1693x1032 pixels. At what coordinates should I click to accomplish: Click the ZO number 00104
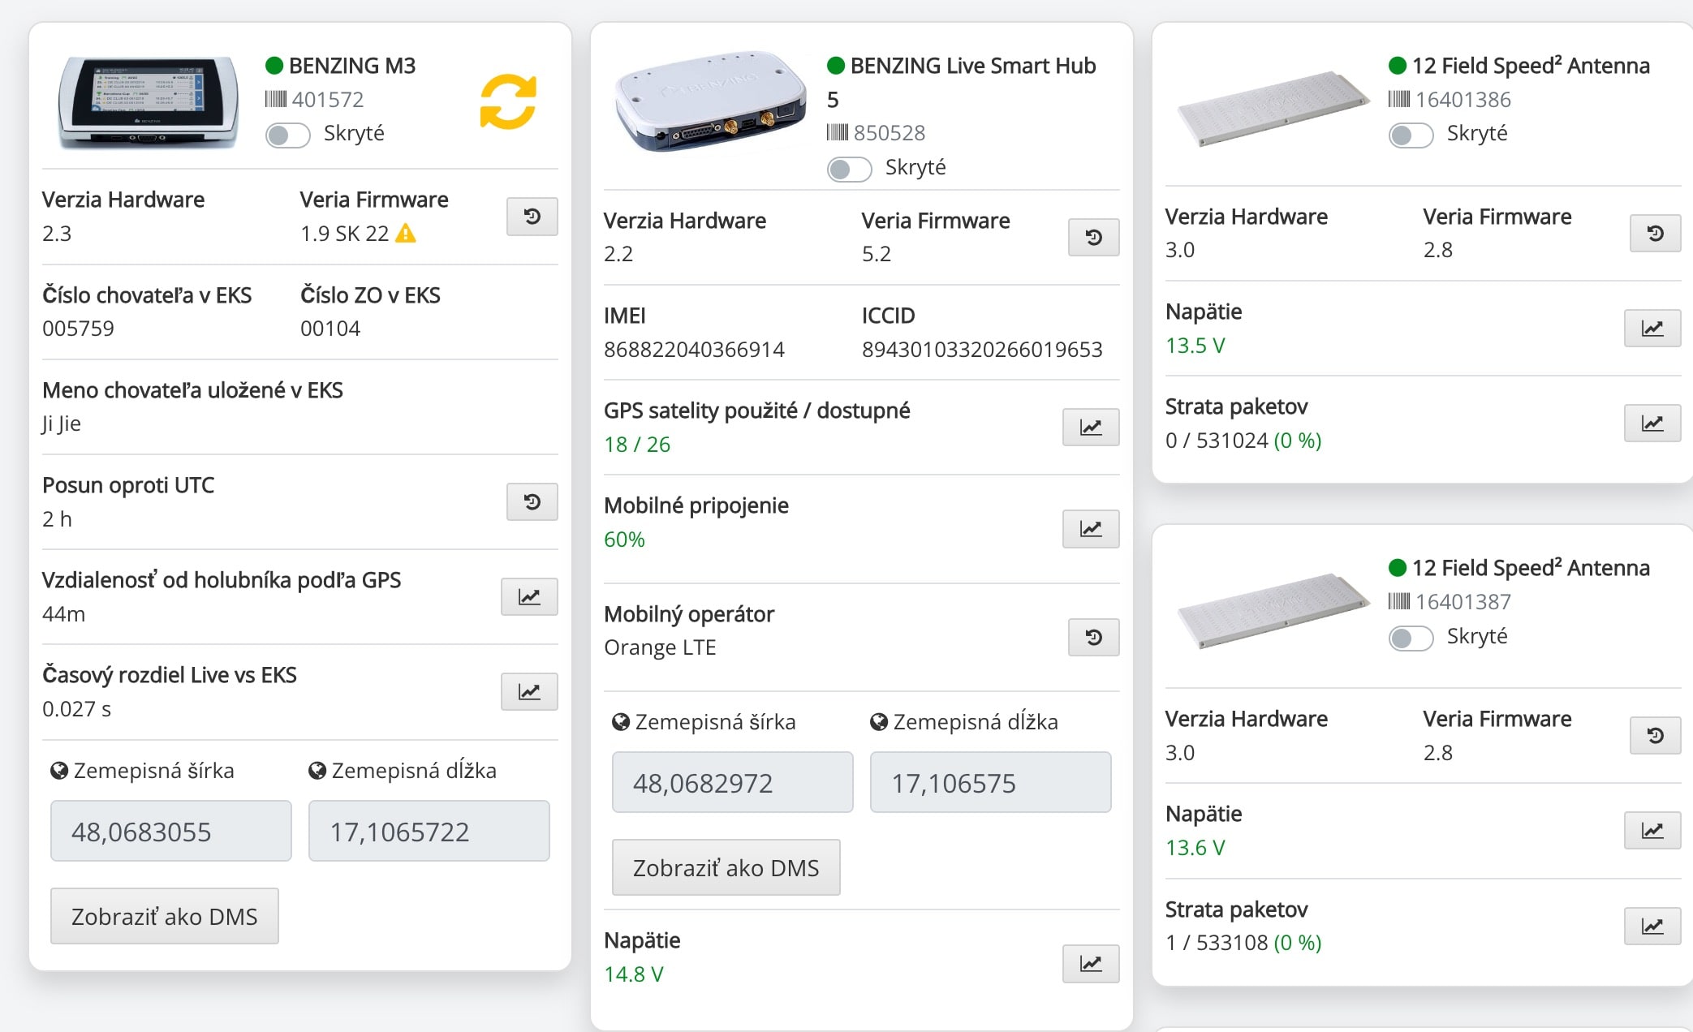click(x=330, y=329)
